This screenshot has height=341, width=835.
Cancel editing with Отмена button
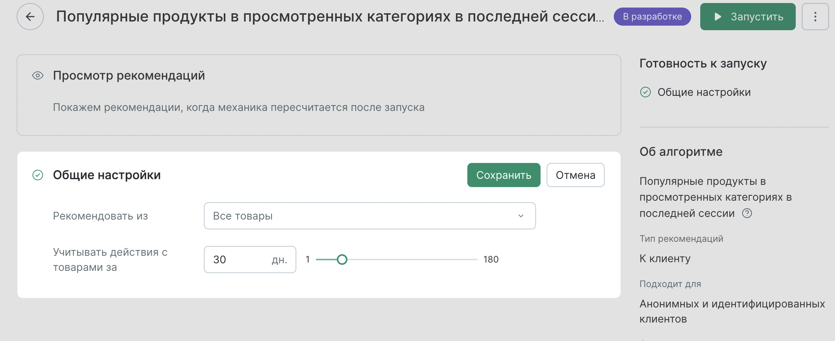click(575, 175)
